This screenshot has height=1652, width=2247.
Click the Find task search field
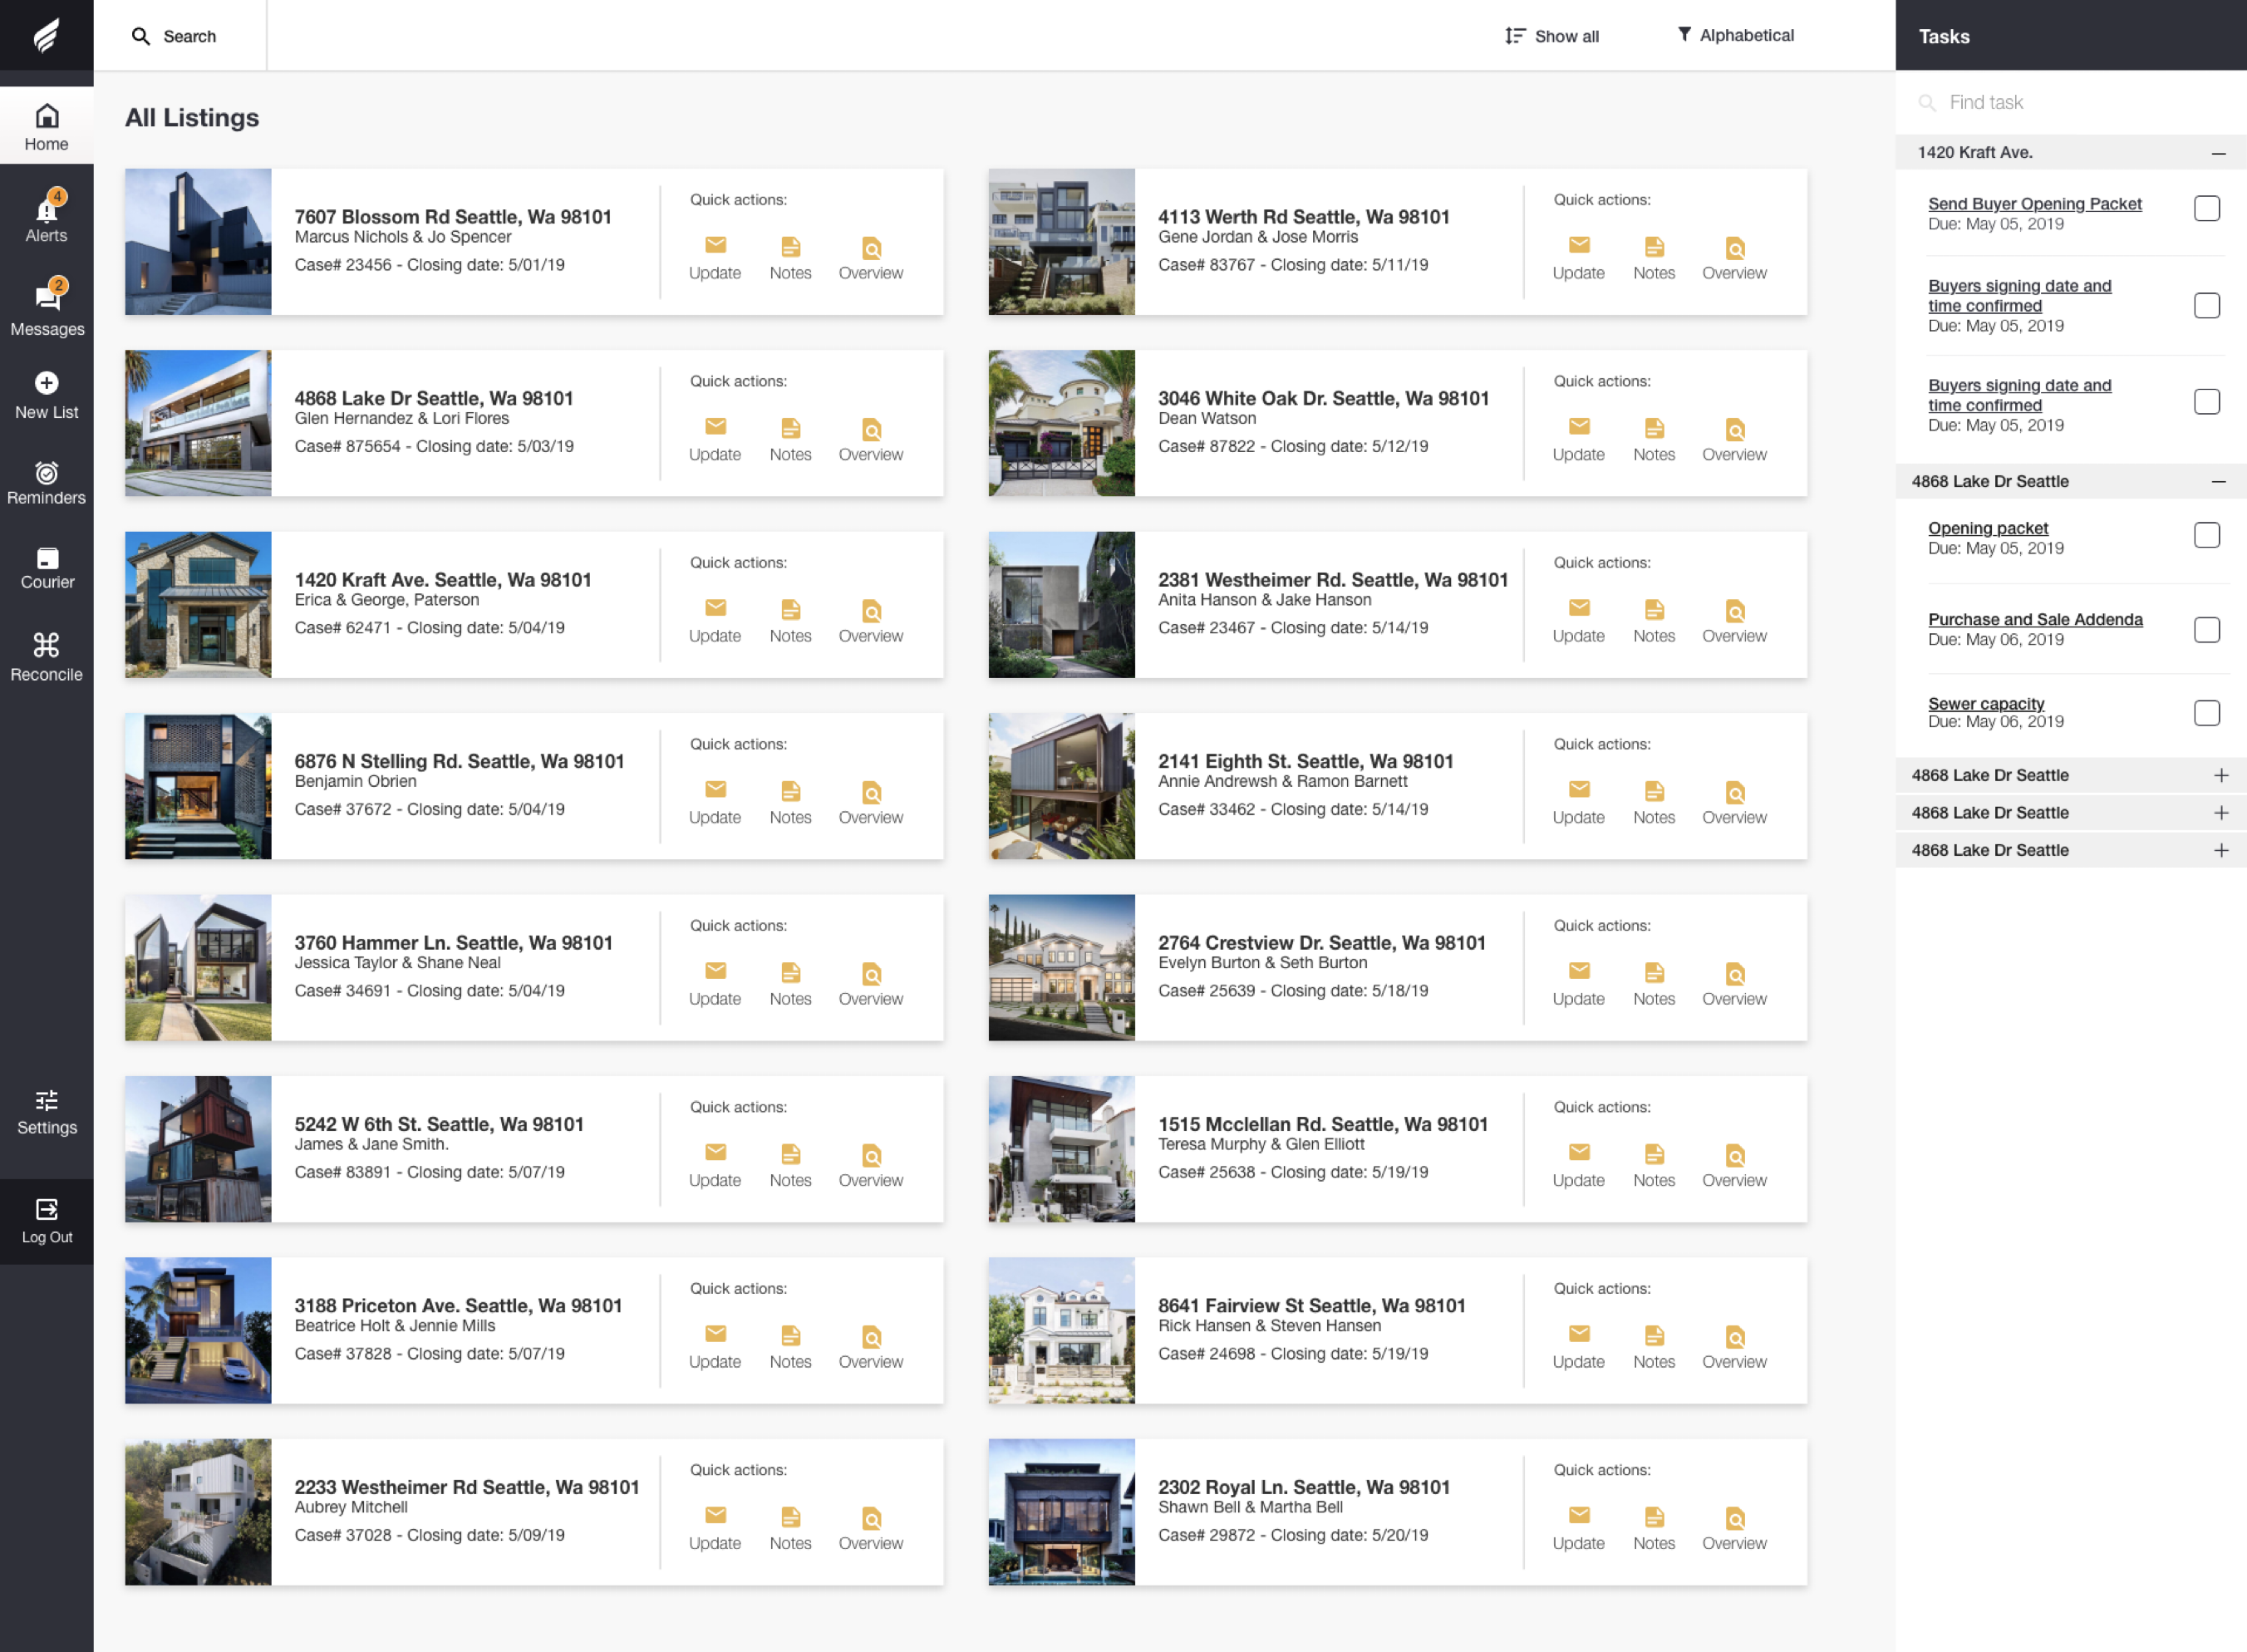point(2070,102)
